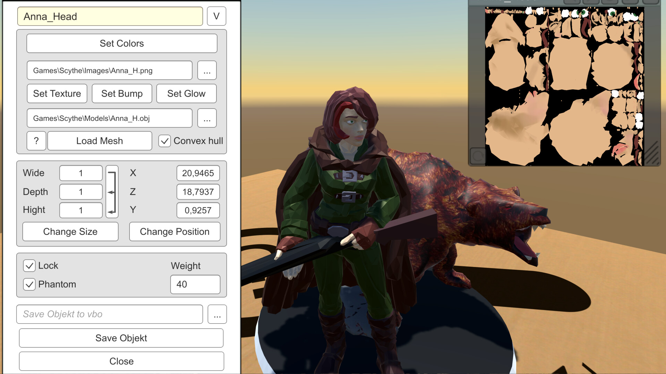Click the refresh icon in the texture preview window
Image resolution: width=666 pixels, height=374 pixels.
coord(478,154)
